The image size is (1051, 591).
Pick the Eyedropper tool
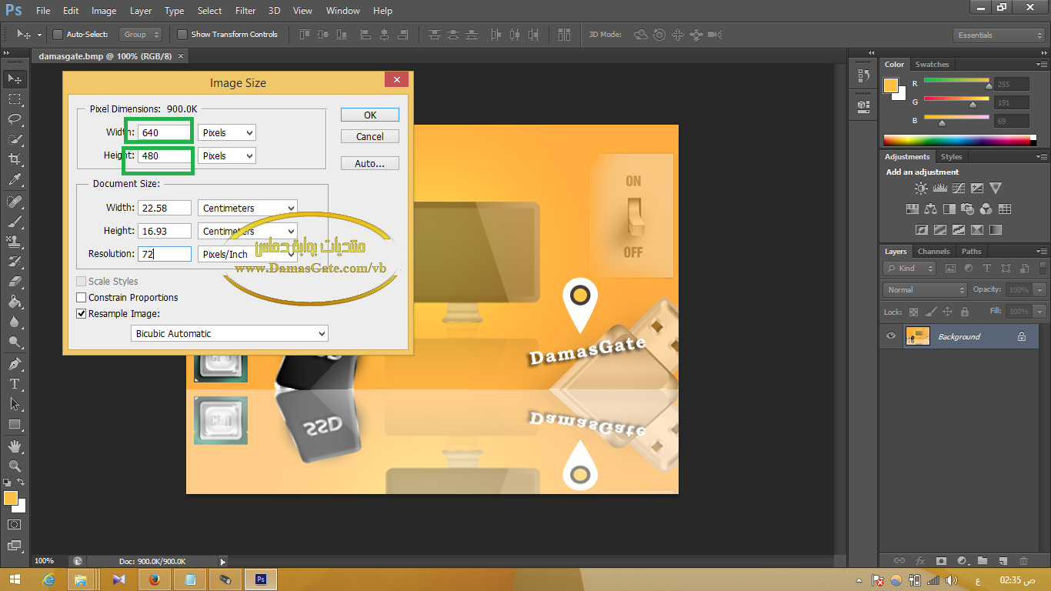tap(15, 179)
